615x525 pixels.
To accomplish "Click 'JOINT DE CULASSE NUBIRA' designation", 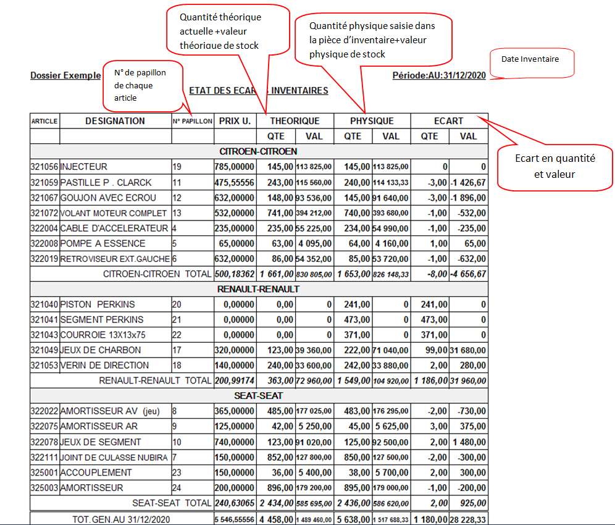I will click(114, 458).
